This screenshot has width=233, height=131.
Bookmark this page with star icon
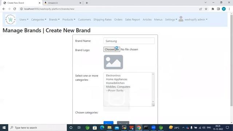coord(206,9)
